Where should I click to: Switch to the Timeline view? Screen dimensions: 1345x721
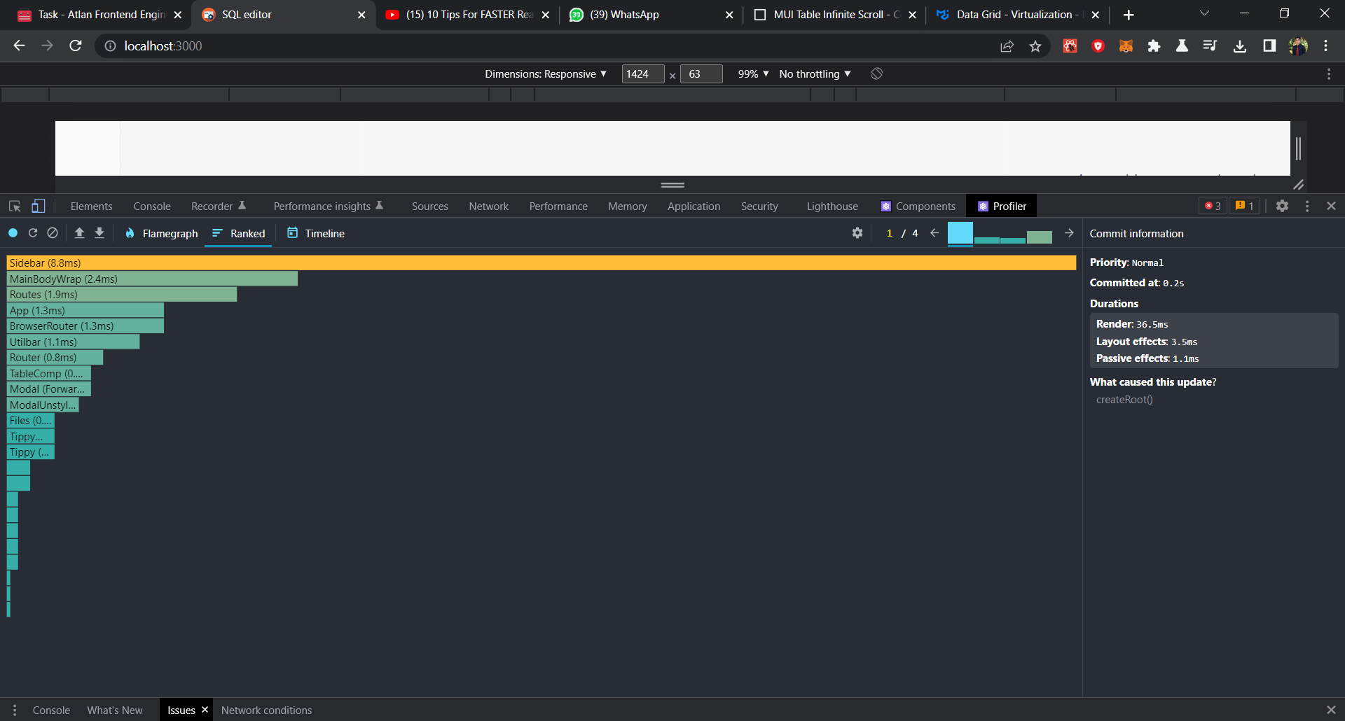pos(316,233)
